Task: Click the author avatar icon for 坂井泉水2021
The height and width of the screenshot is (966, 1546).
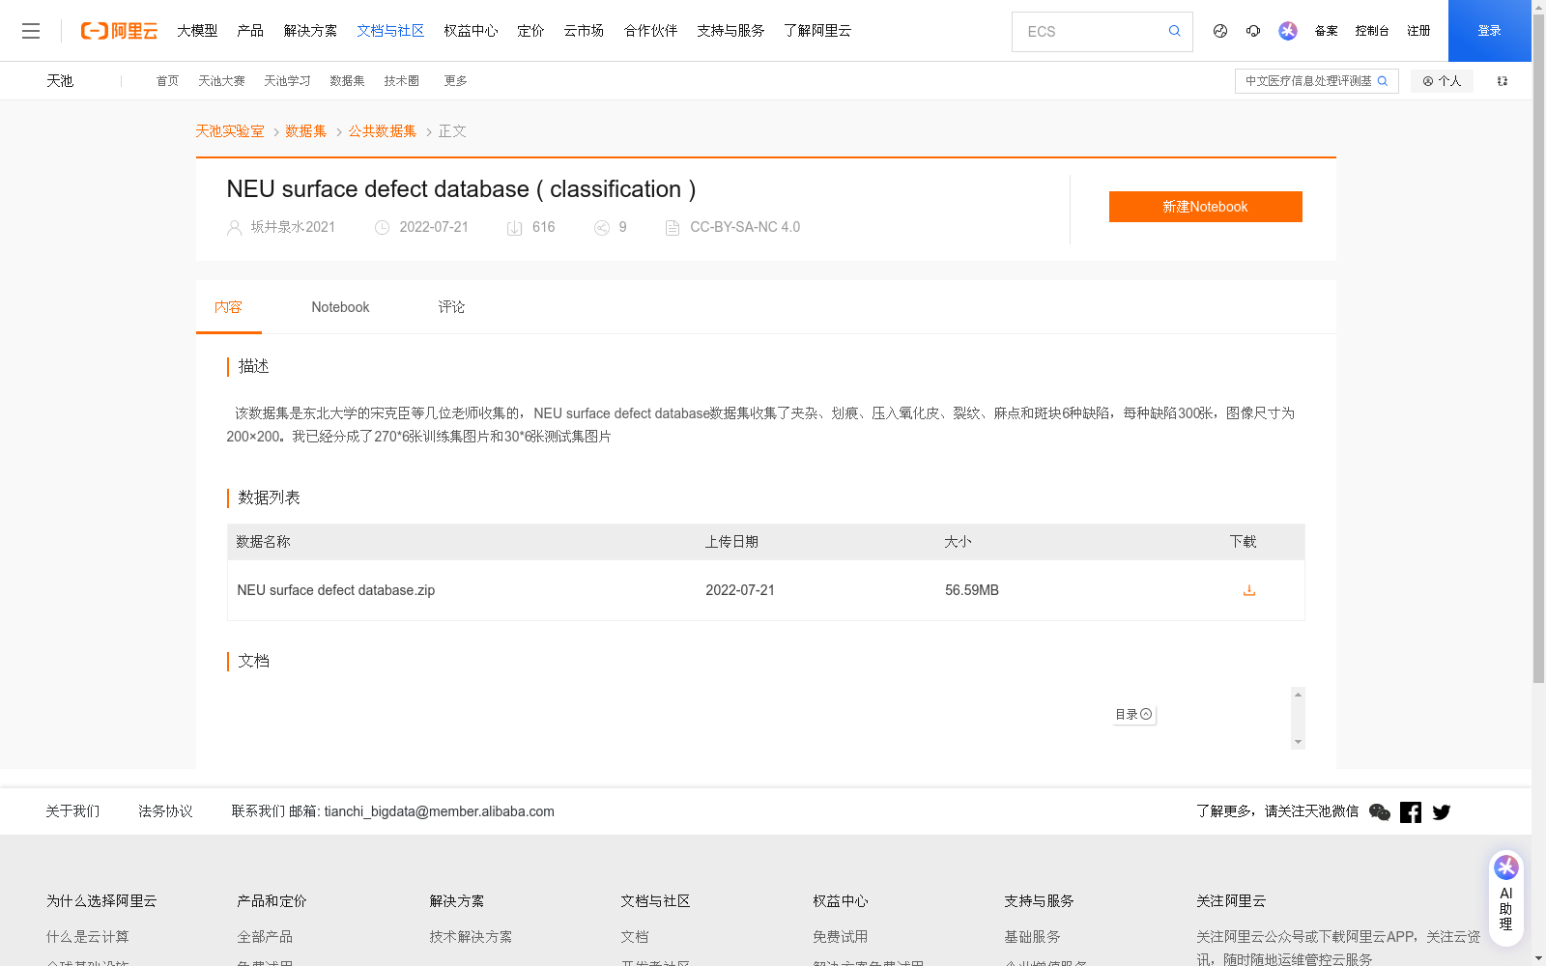Action: click(234, 228)
